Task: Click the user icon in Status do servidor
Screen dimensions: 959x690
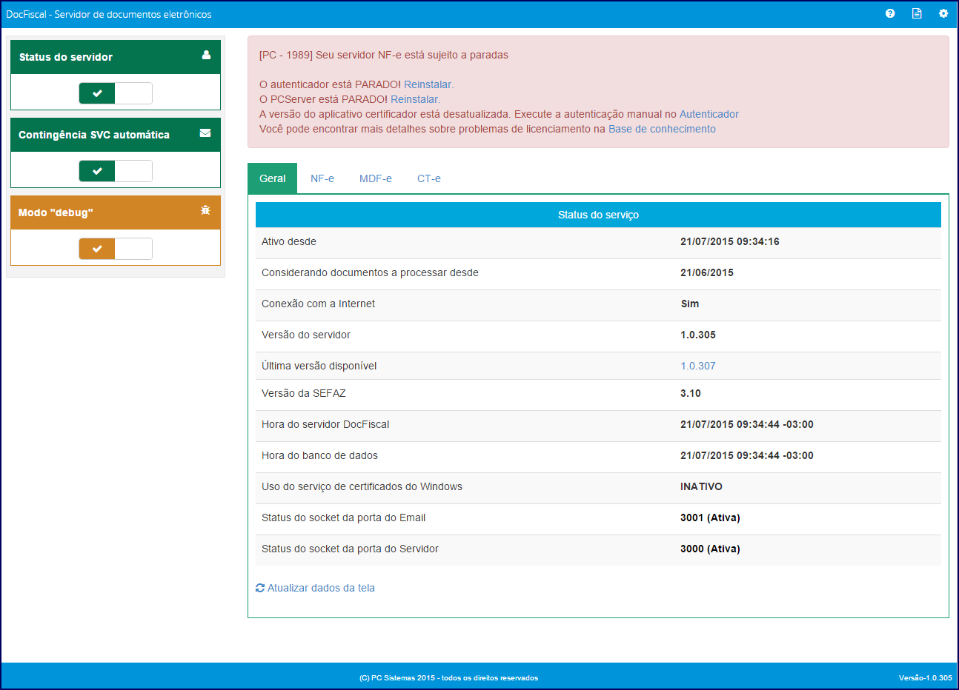Action: tap(206, 55)
